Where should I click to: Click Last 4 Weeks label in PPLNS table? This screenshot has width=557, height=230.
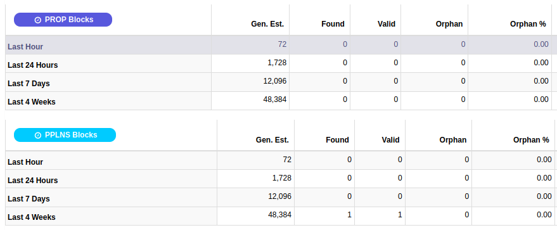32,217
